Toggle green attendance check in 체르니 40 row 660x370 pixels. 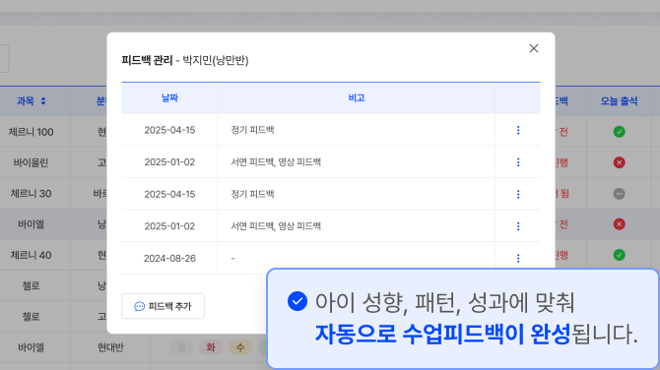tap(620, 255)
